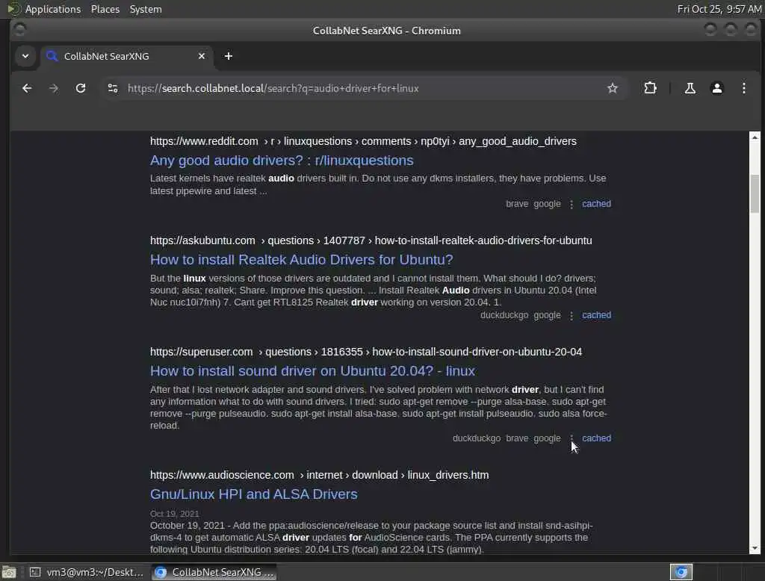Switch to terminal vm3@vm3 taskbar item
The height and width of the screenshot is (581, 765).
coord(87,572)
